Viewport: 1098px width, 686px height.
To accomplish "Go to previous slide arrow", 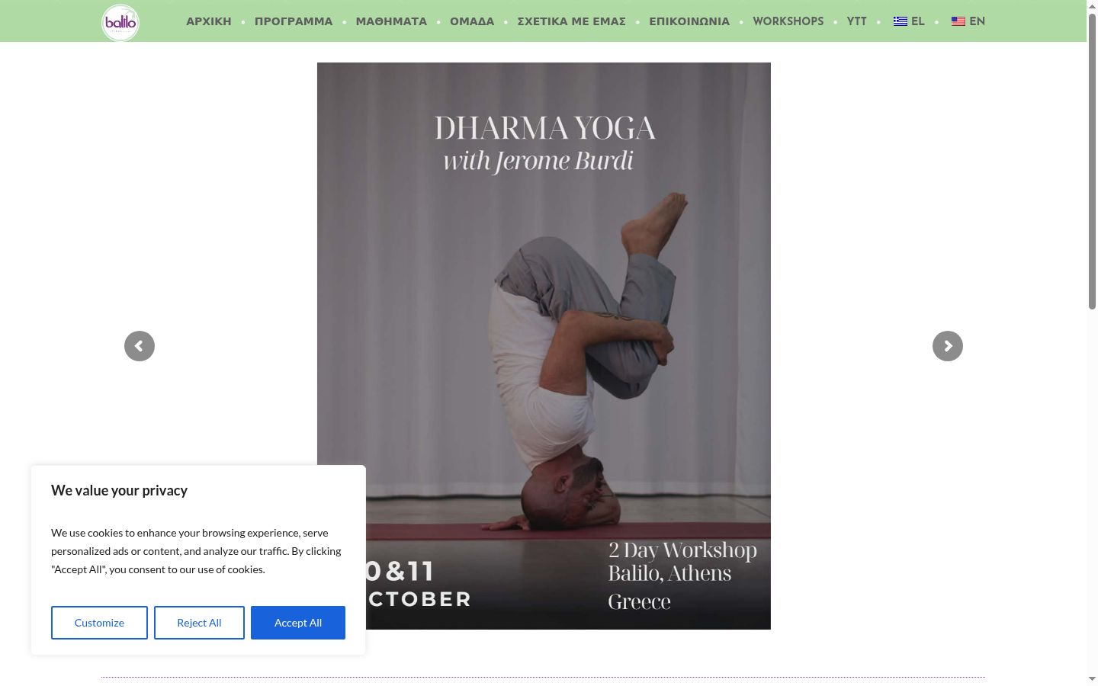I will [x=140, y=346].
